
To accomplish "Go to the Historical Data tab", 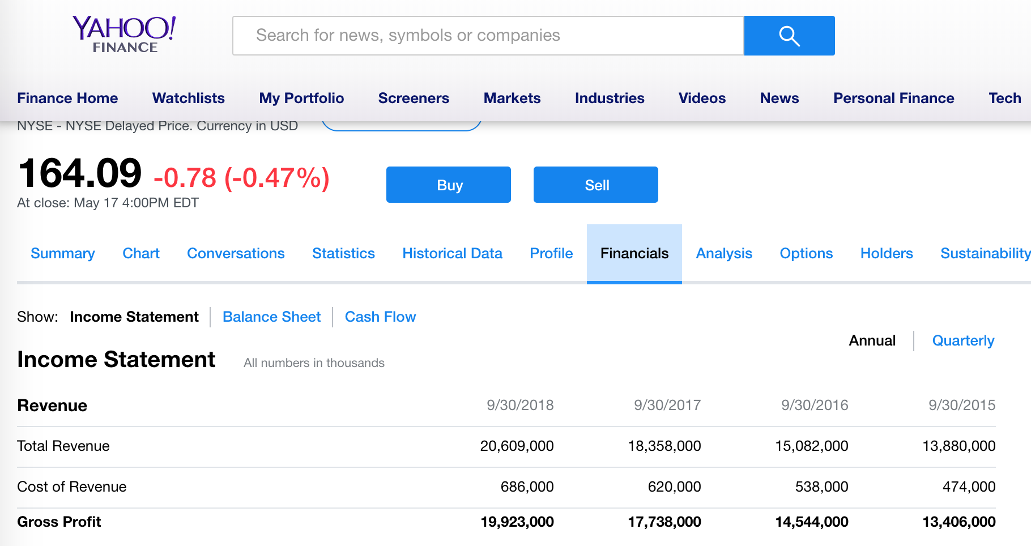I will click(x=452, y=253).
